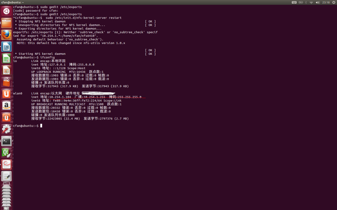Click the terminal prompt cursor line
Screen dimensions: 337x210
pyautogui.click(x=28, y=126)
